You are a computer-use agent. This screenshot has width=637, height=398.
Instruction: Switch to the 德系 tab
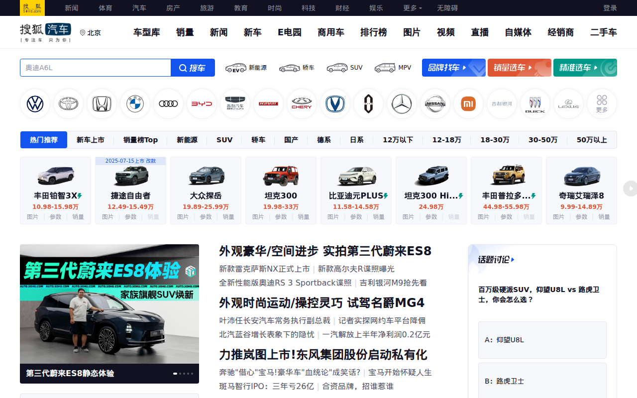point(324,140)
